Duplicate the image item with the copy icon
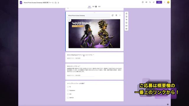The height and width of the screenshot is (106, 189). [x=113, y=15]
